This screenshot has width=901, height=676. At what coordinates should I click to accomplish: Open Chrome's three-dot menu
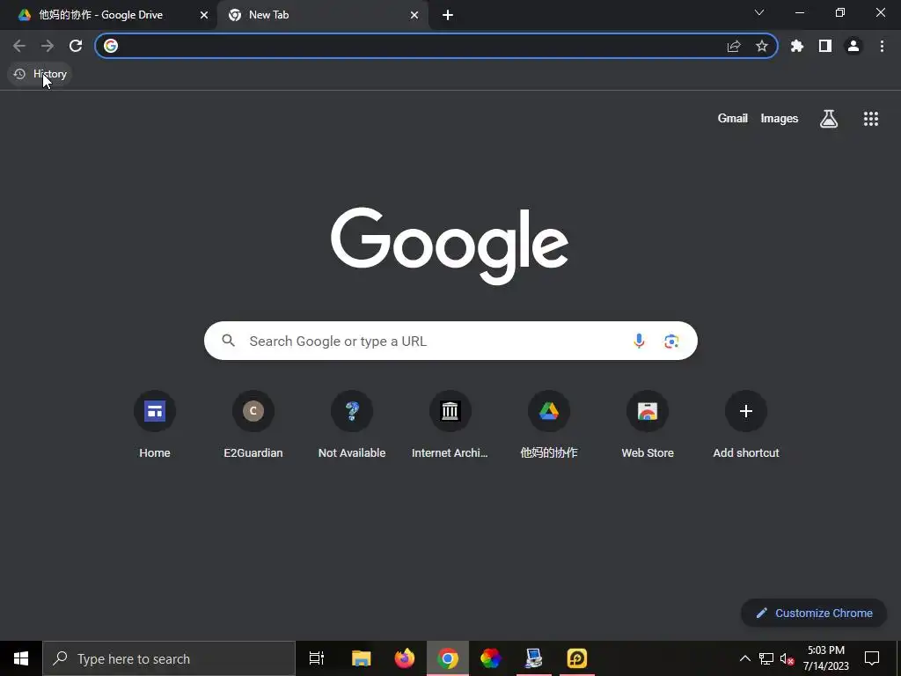(882, 46)
